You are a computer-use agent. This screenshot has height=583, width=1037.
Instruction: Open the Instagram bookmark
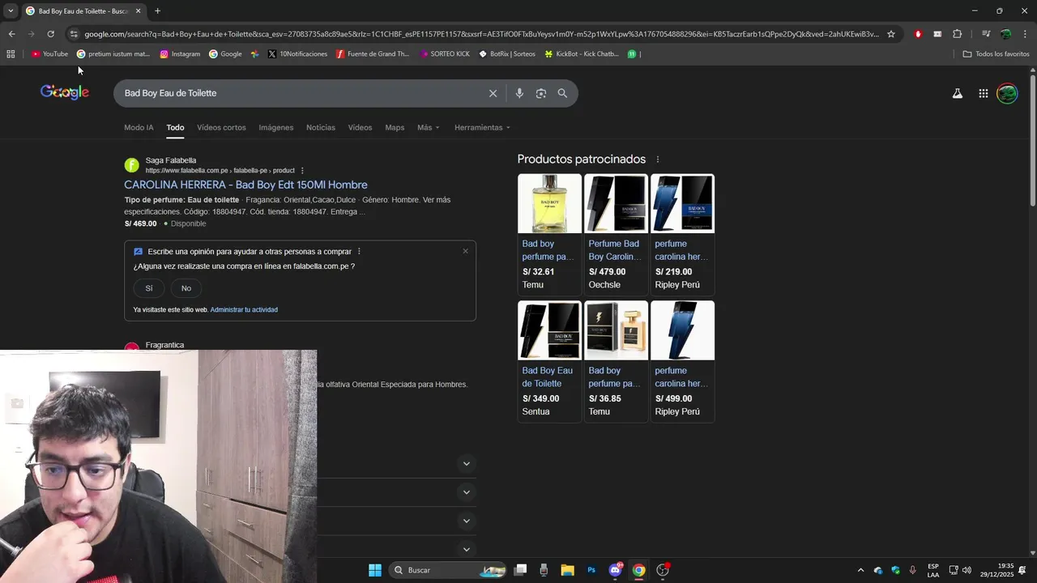tap(180, 54)
